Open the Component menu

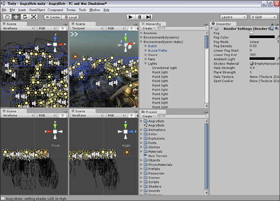pos(55,10)
